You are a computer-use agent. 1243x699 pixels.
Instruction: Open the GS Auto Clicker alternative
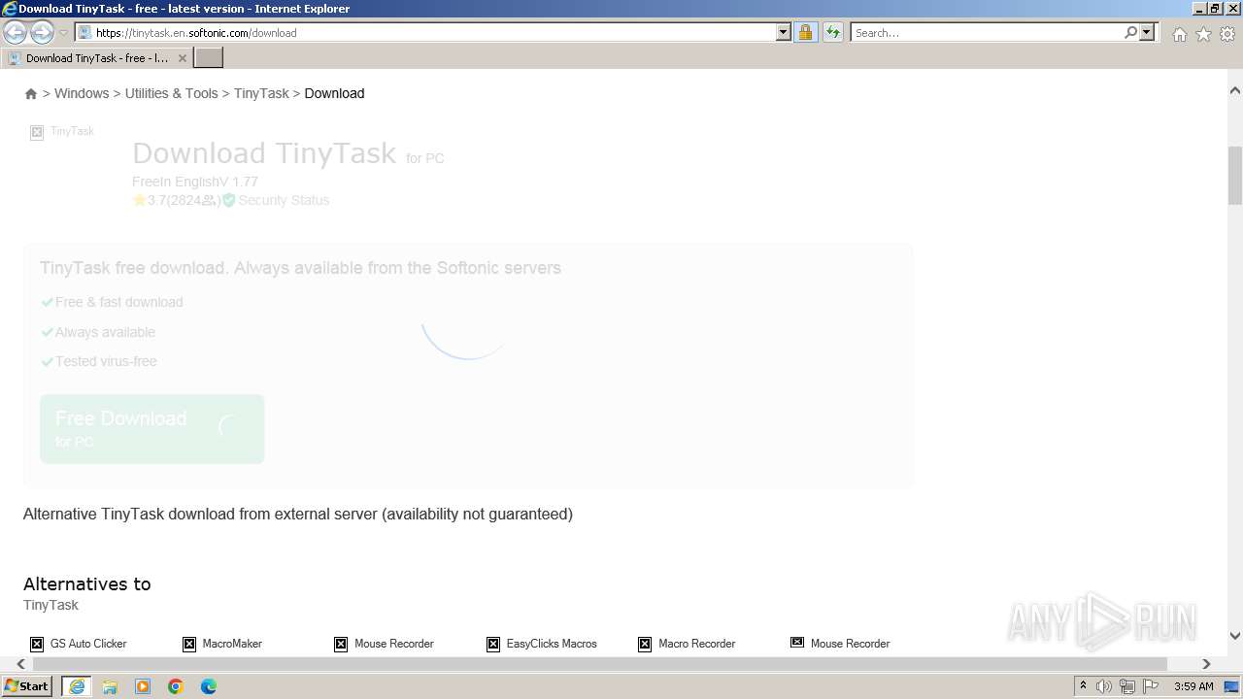pos(88,644)
